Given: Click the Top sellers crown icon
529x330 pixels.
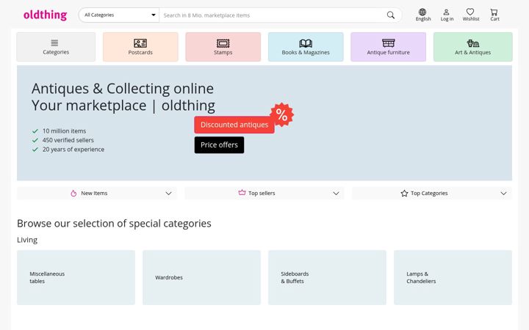Looking at the screenshot, I should [x=242, y=193].
